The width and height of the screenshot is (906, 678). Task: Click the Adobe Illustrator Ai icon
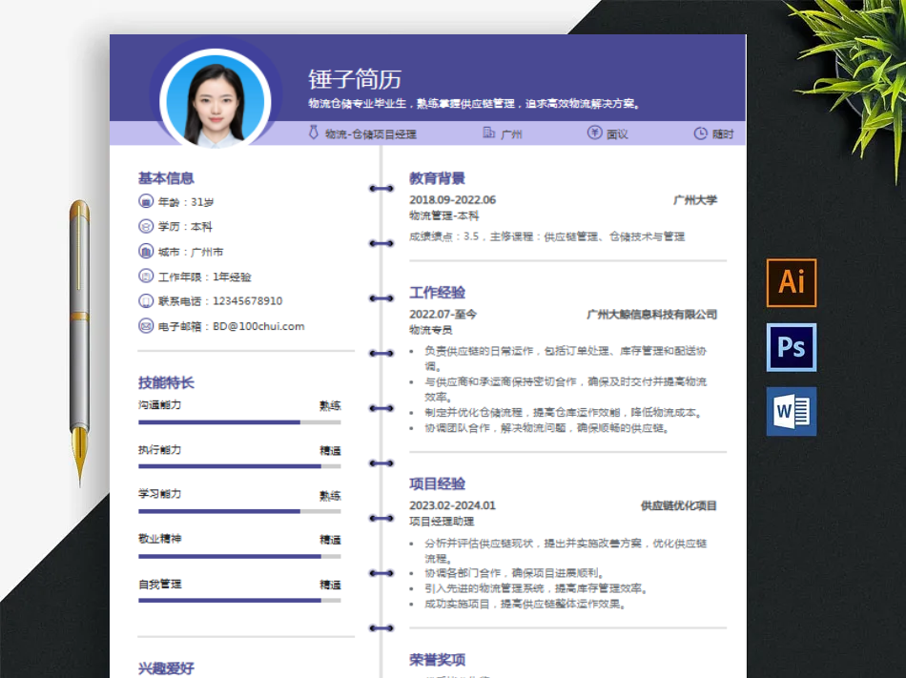point(791,282)
